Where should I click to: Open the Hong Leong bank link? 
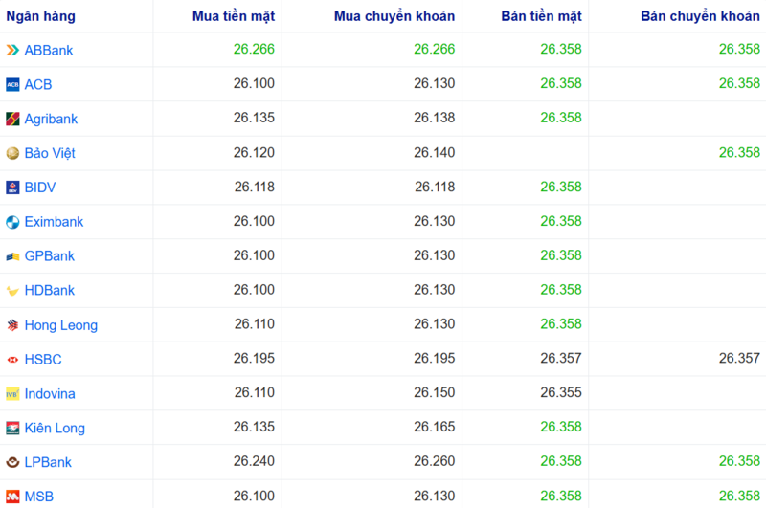click(61, 325)
